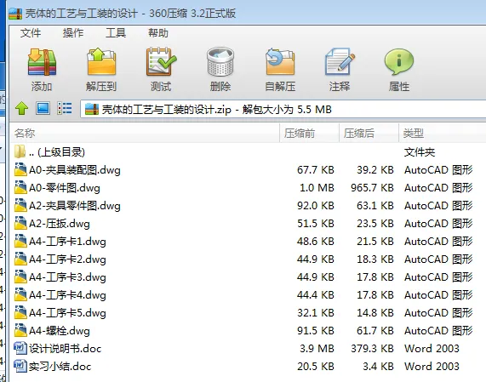The image size is (486, 382).
Task: Click the file icon for A0-夹具装配图.dwg
Action: (x=20, y=169)
